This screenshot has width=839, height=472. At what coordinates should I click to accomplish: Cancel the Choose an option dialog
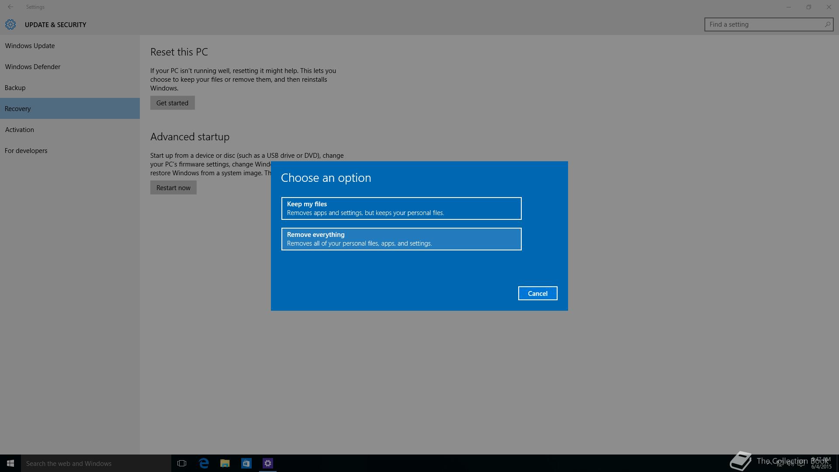point(537,293)
